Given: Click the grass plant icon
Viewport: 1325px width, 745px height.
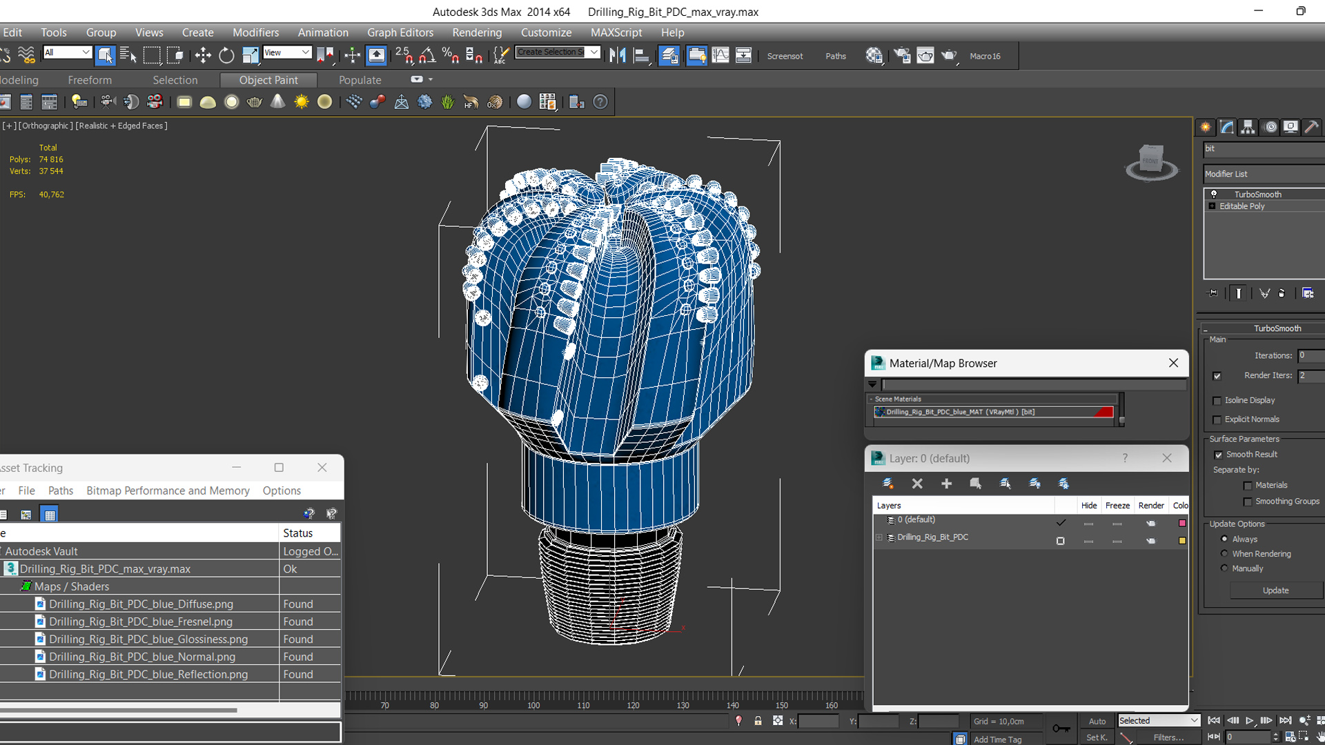Looking at the screenshot, I should (448, 102).
